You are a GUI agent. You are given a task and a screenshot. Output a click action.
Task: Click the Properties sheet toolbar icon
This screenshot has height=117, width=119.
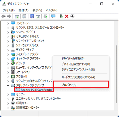(x=24, y=16)
